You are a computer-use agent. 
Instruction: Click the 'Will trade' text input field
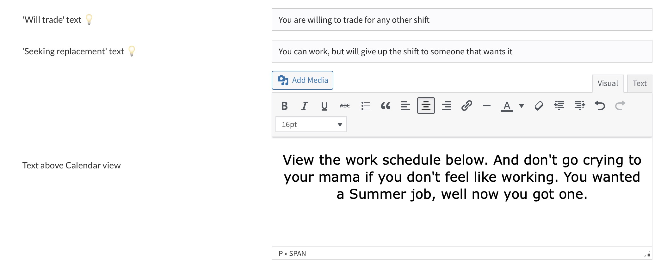pos(462,20)
